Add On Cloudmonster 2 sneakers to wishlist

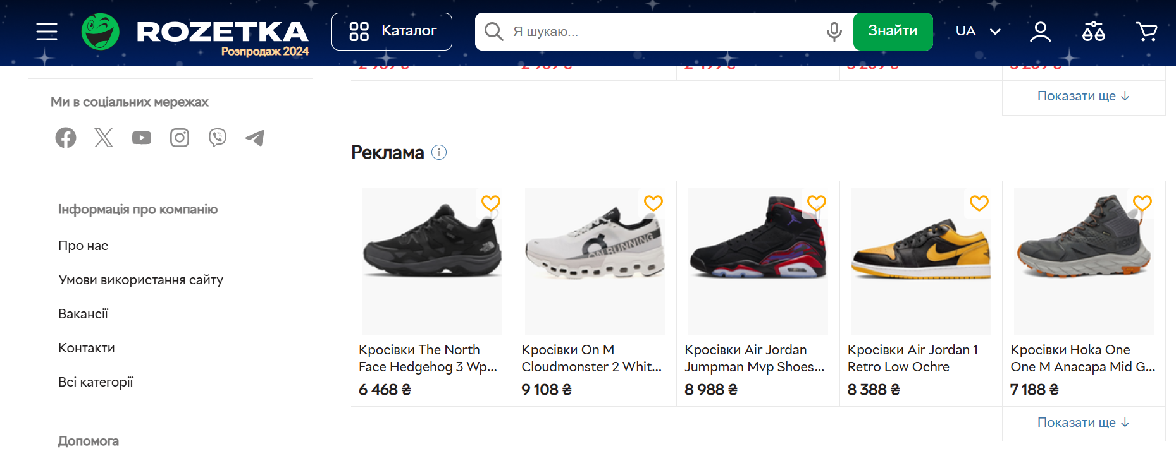tap(653, 203)
